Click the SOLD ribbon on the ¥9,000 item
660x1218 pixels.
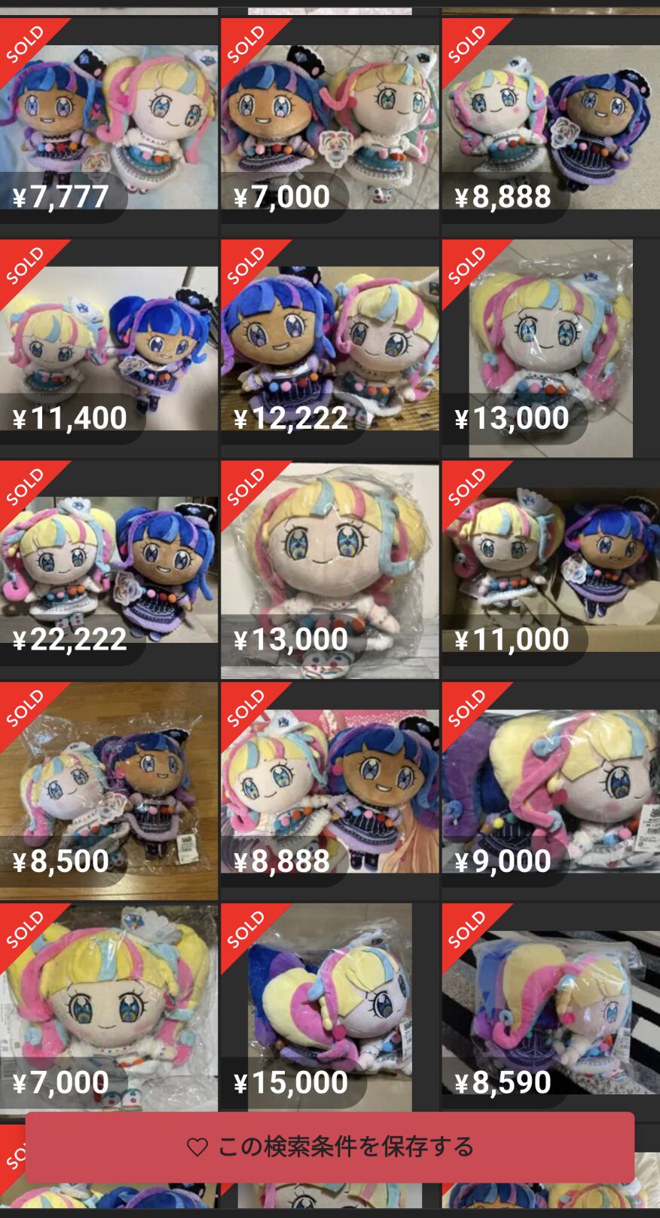coord(468,708)
